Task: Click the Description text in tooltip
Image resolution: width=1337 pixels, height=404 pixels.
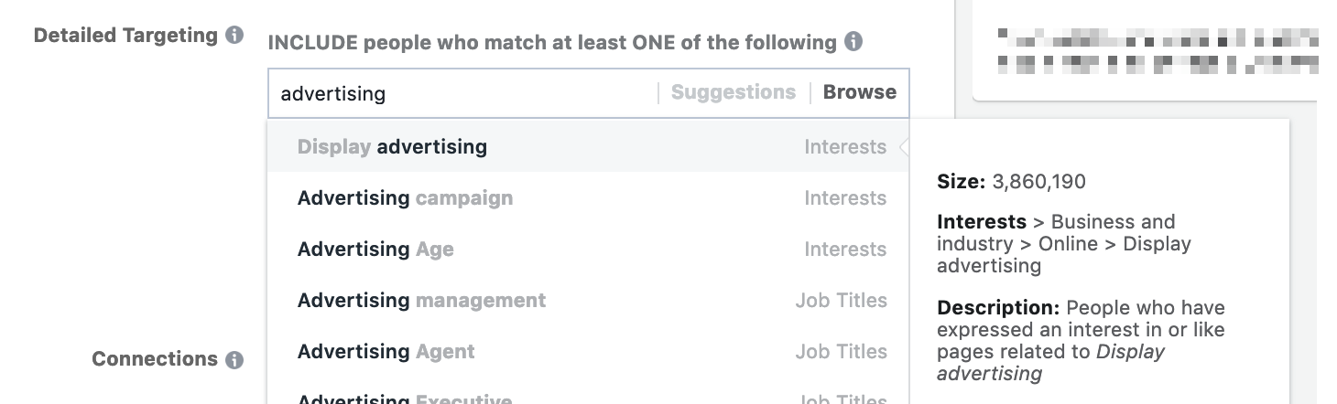Action: click(1081, 340)
